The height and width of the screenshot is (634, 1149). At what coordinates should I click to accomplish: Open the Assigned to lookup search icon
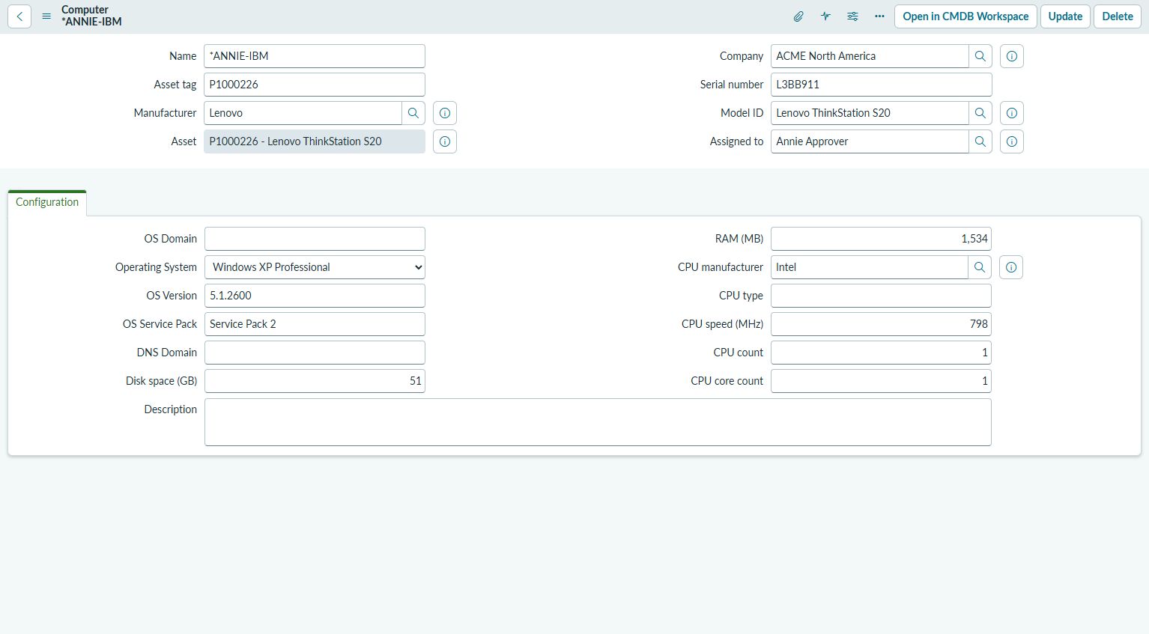tap(980, 141)
